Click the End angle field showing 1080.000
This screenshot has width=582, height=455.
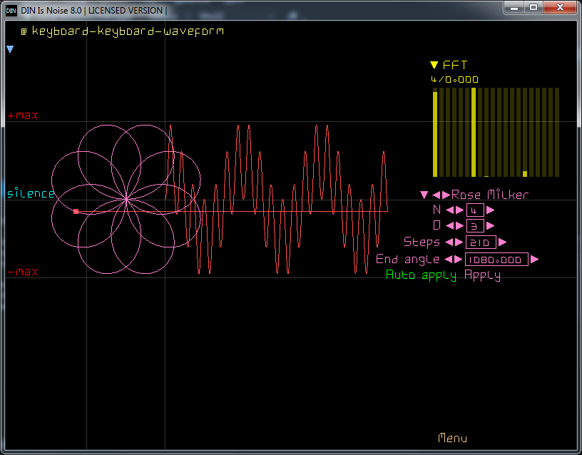coord(496,260)
